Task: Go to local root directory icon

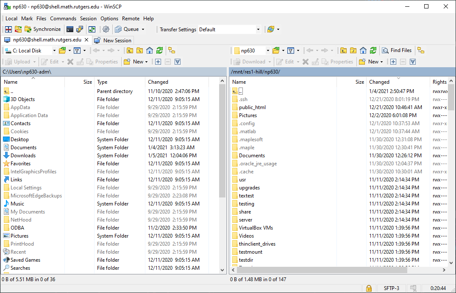Action: [x=139, y=51]
